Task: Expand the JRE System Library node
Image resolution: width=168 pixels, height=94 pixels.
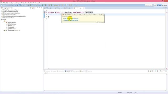Action: pyautogui.click(x=3, y=30)
